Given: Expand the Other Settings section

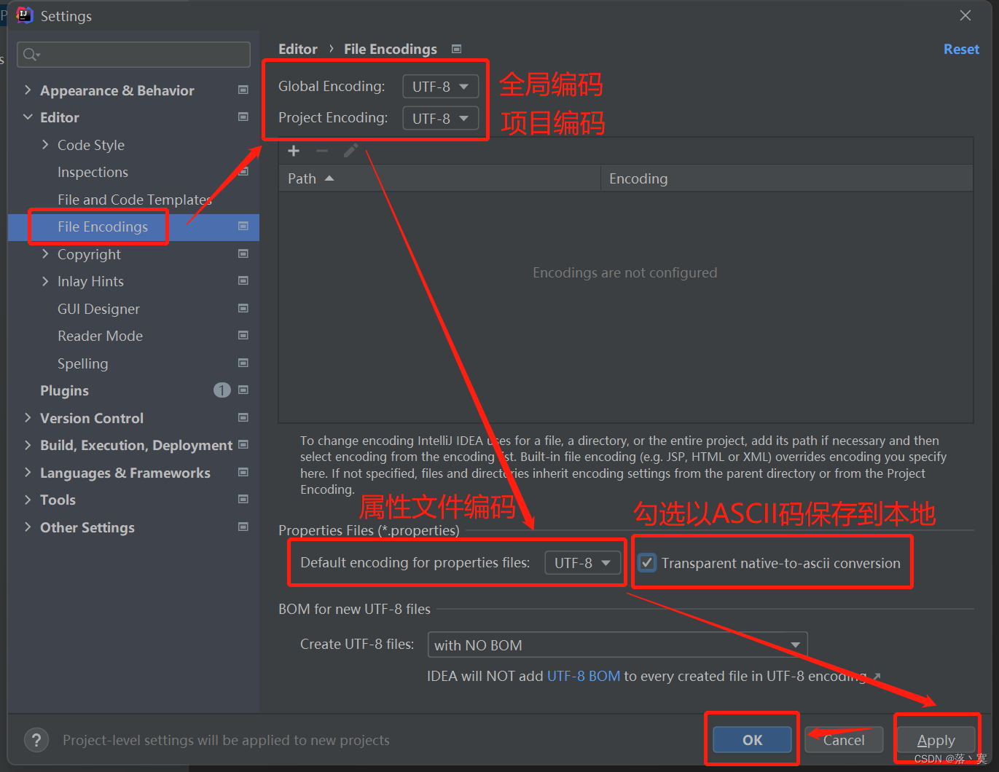Looking at the screenshot, I should tap(28, 527).
